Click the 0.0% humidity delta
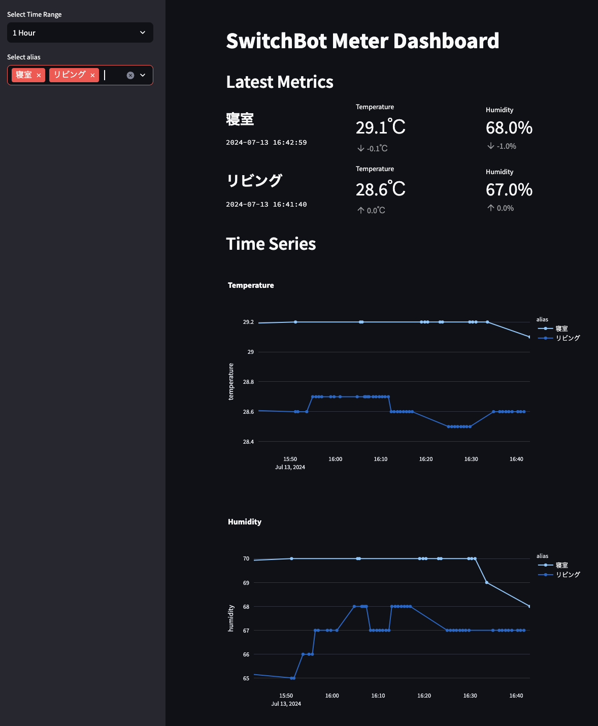The height and width of the screenshot is (726, 598). tap(501, 208)
